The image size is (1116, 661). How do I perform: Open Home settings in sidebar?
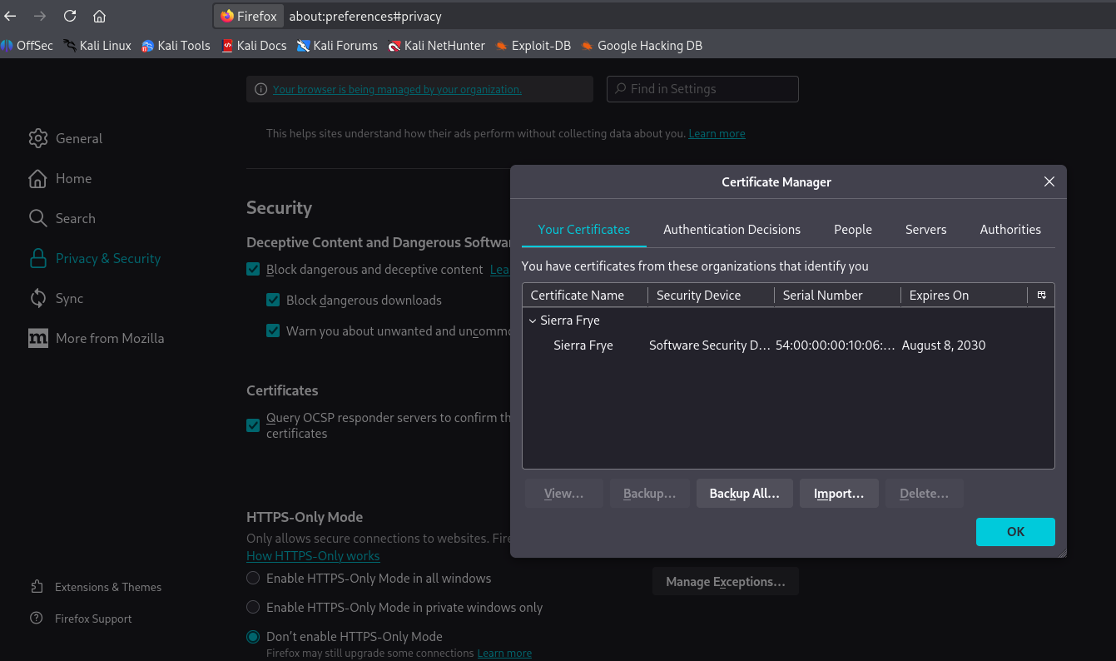(x=60, y=178)
